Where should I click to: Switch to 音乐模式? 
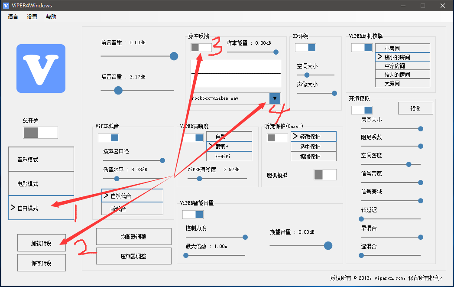coord(41,159)
